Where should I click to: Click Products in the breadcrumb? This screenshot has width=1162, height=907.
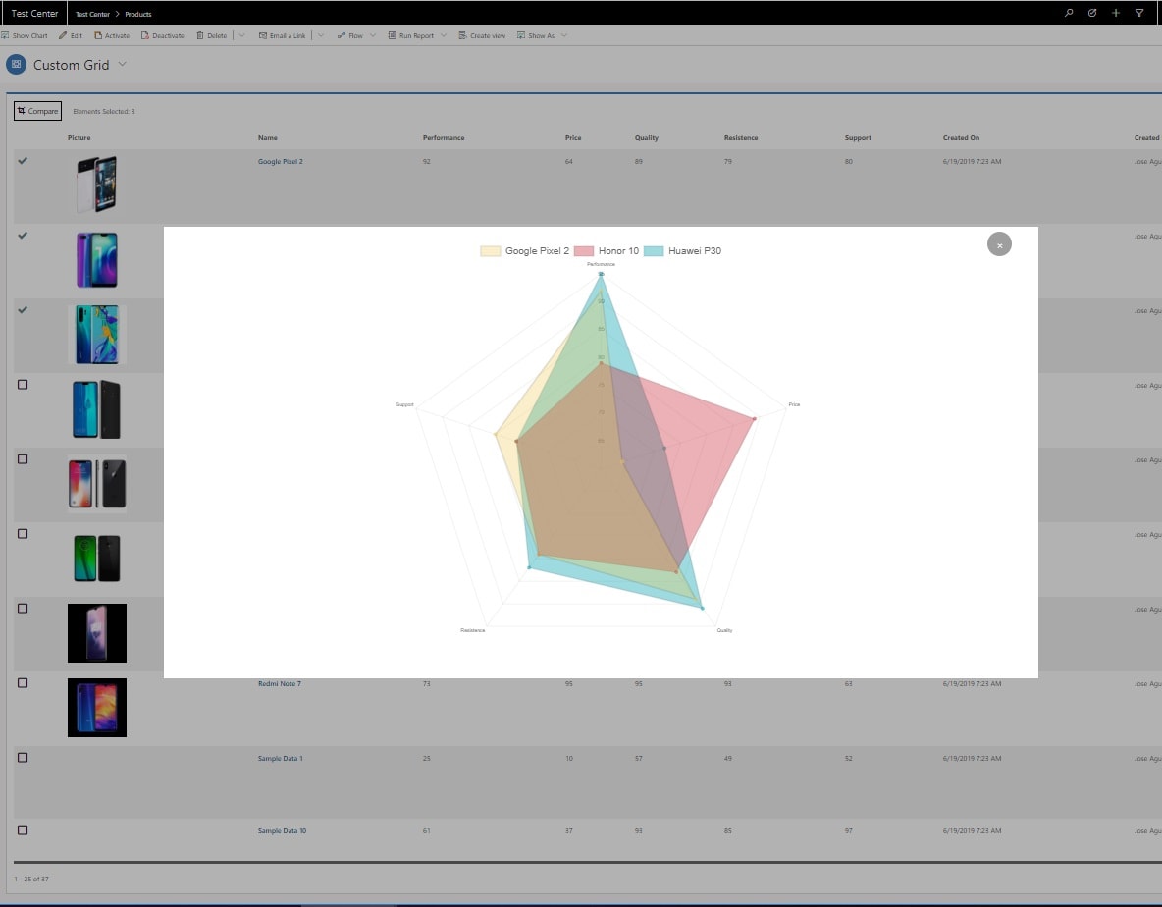point(137,14)
